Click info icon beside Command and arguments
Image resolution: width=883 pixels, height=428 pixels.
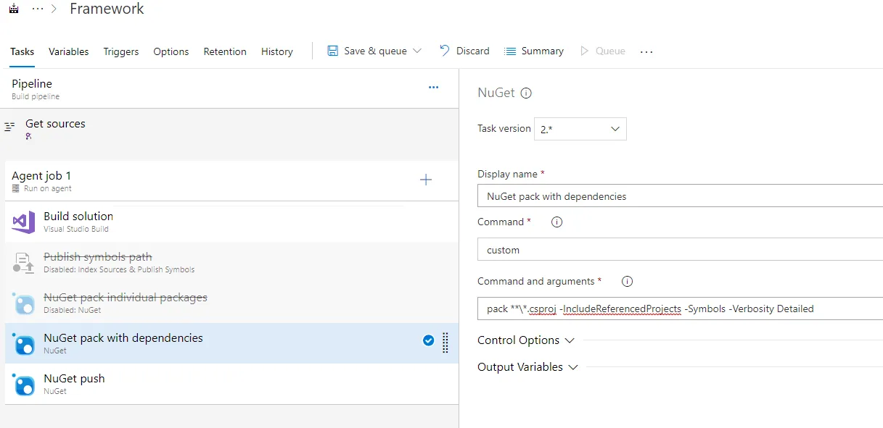coord(628,282)
